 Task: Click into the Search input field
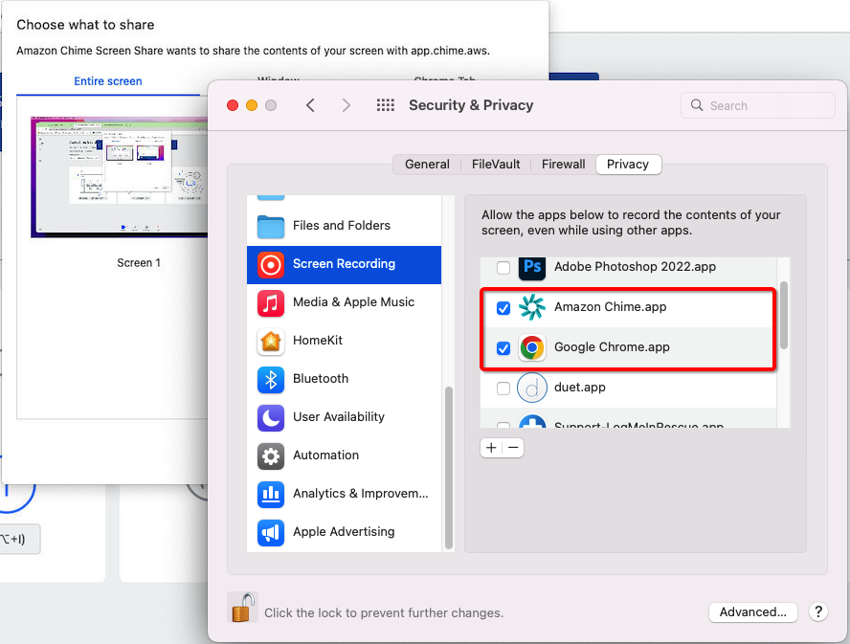(758, 105)
